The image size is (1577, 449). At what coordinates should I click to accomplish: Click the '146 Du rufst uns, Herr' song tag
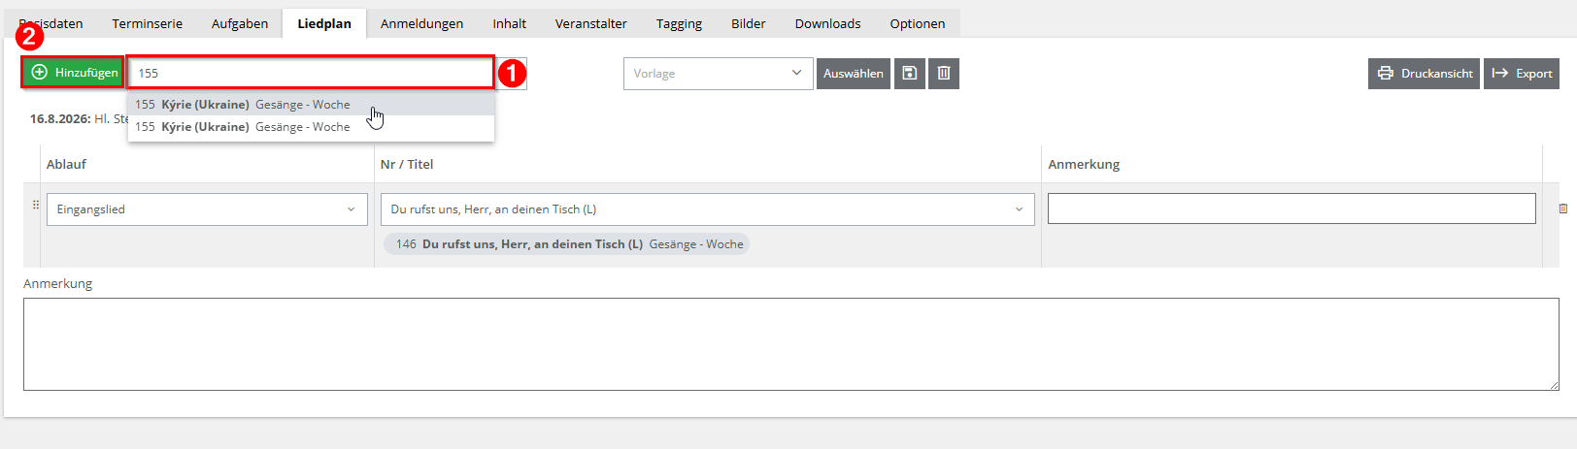point(566,244)
